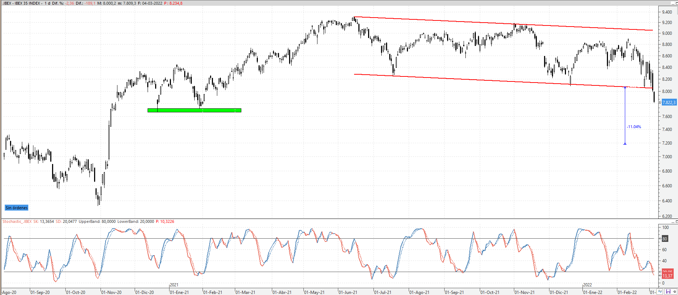Click the 'Sin órdenes' label
This screenshot has height=295, width=678.
pos(17,208)
